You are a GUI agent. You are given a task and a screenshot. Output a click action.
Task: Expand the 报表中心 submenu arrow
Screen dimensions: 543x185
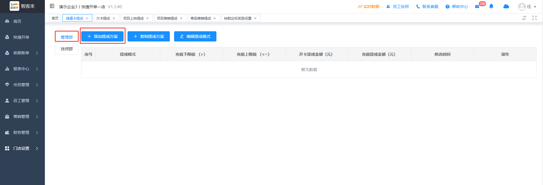coord(37,69)
